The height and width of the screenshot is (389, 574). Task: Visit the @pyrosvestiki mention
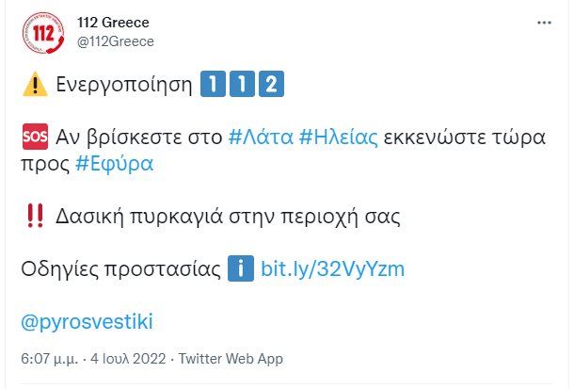click(x=87, y=322)
